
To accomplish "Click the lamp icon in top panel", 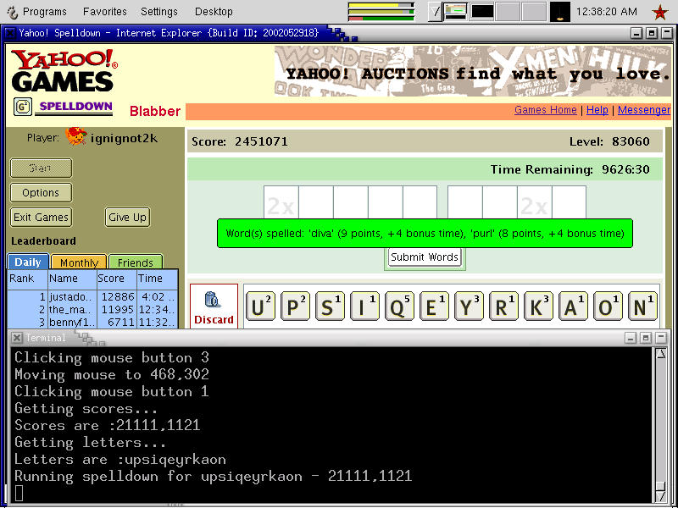I will point(559,12).
